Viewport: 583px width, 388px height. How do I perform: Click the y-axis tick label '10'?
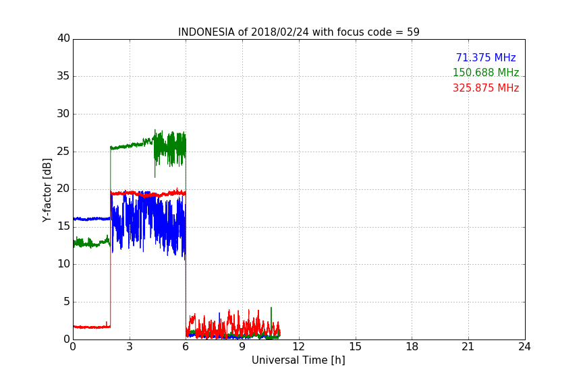63,264
